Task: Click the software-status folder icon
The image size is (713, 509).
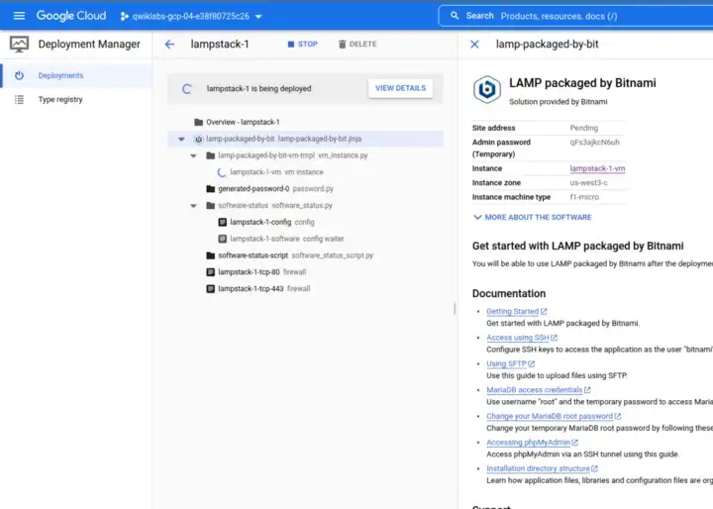Action: (x=210, y=206)
